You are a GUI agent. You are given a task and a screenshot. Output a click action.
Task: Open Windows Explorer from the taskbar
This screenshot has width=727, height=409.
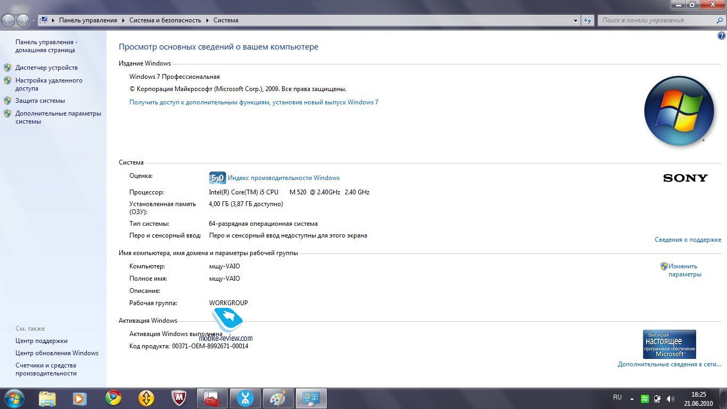47,398
